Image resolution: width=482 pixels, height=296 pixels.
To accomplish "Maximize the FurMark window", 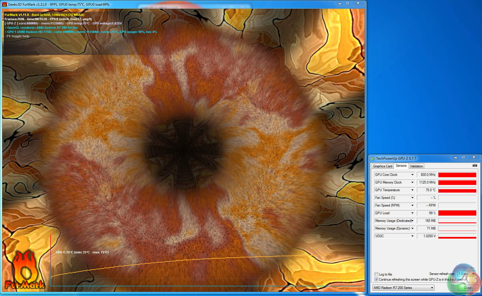I will [x=347, y=3].
